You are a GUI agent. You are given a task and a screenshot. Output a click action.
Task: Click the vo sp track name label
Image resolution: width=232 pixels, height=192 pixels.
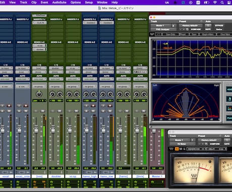[x=73, y=176]
